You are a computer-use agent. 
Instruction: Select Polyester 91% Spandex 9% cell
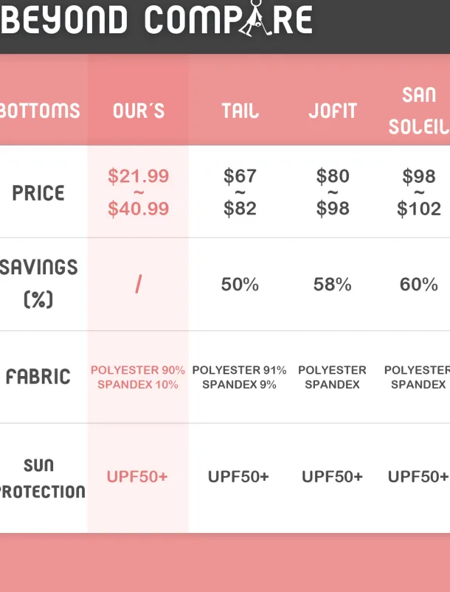(x=240, y=377)
